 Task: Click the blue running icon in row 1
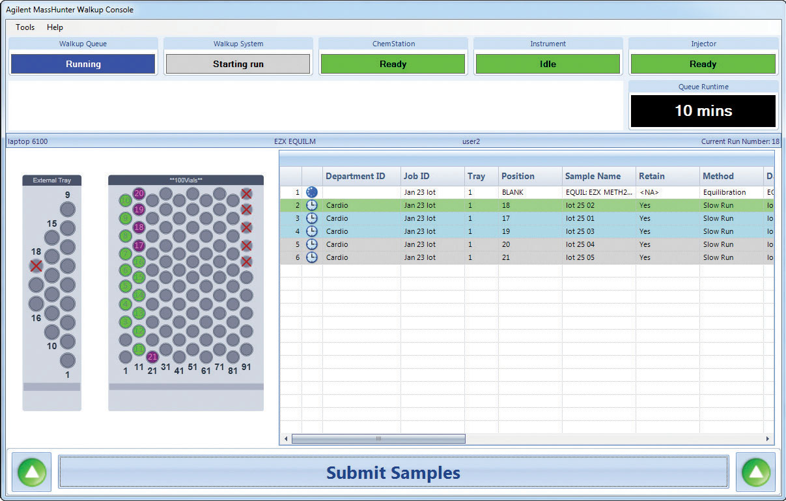[x=312, y=192]
